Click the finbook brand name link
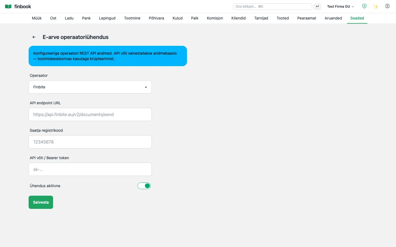 [x=23, y=7]
